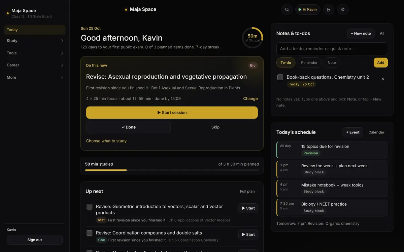Screen dimensions: 404x252
Task: Open Choose what to study
Action: (106, 141)
